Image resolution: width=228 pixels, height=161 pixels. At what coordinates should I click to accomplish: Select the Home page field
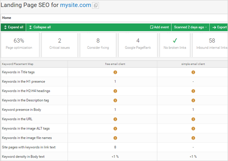click(114, 18)
